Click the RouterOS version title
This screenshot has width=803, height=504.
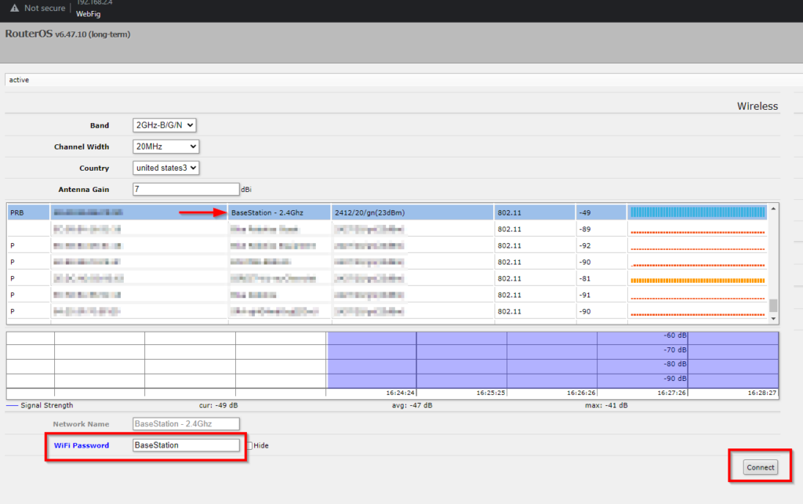click(x=67, y=34)
